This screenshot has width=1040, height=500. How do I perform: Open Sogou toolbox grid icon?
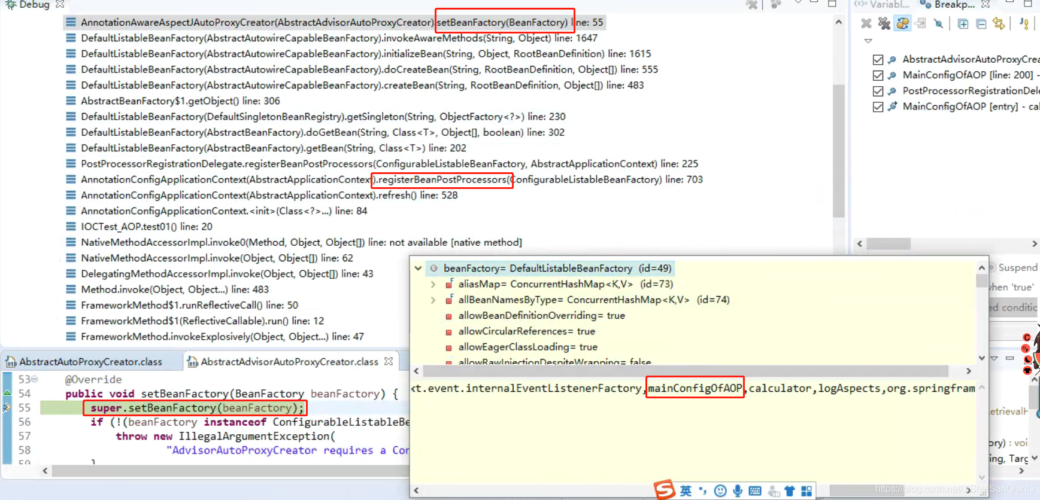[806, 491]
